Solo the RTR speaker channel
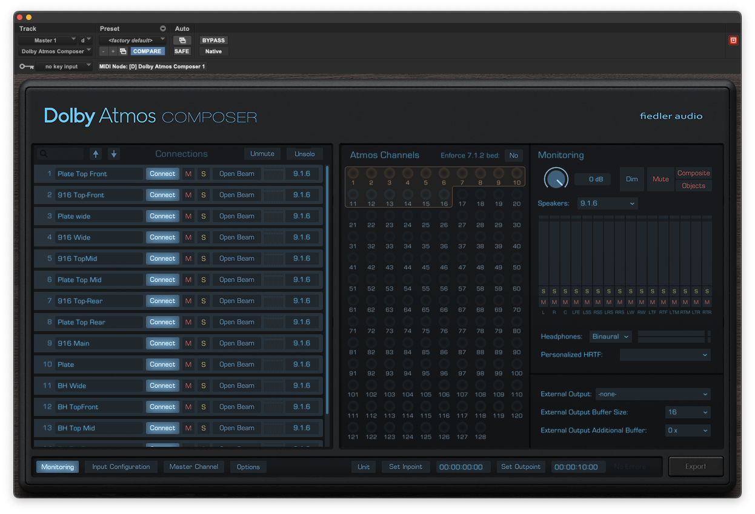755x514 pixels. tap(707, 292)
